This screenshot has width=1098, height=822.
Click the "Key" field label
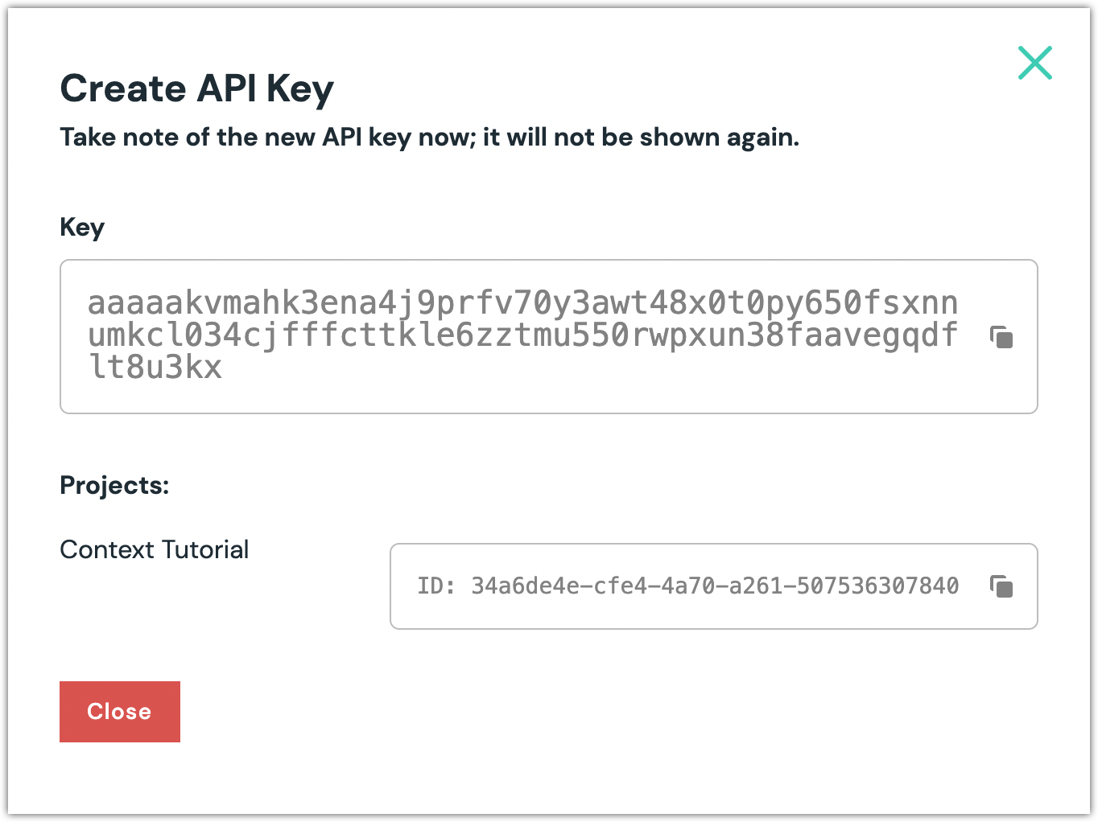coord(82,228)
